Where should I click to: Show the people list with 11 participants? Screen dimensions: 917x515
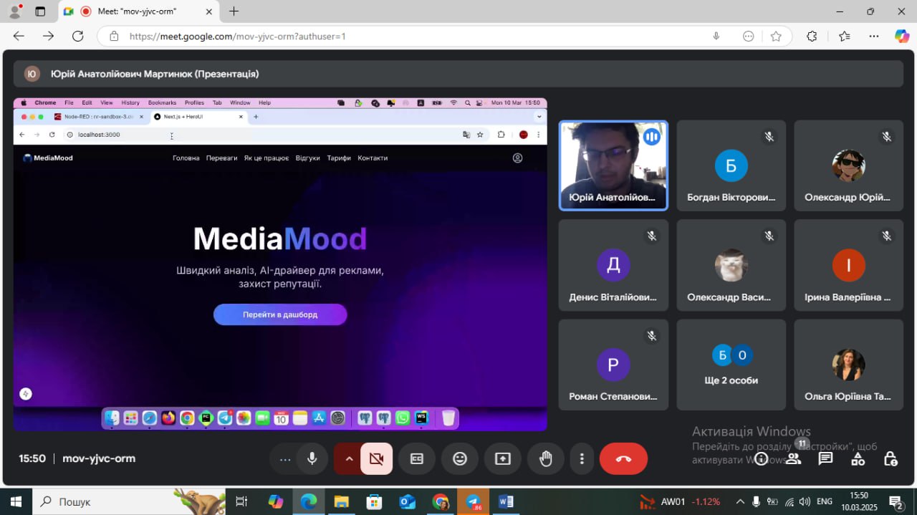[x=793, y=458]
